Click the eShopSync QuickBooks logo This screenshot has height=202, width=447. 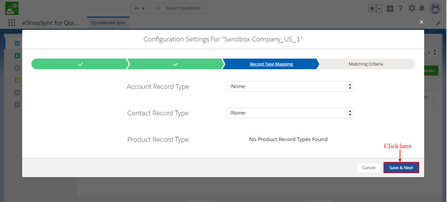tap(12, 8)
